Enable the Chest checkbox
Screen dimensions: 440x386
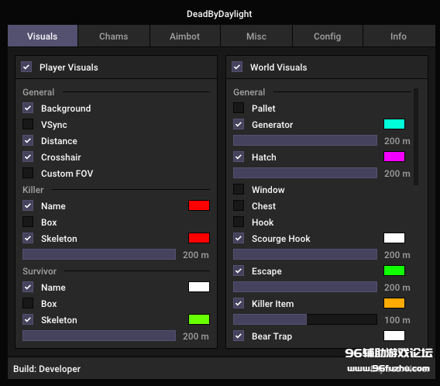(239, 205)
